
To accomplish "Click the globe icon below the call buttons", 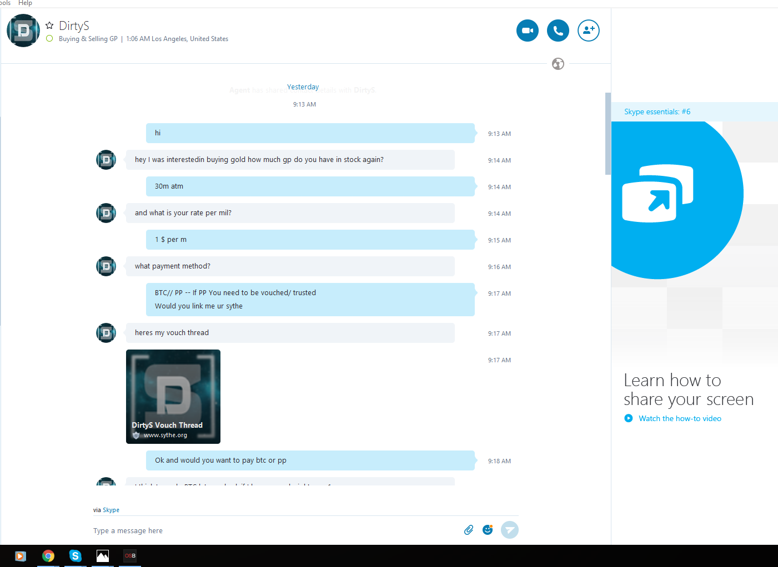I will 558,64.
